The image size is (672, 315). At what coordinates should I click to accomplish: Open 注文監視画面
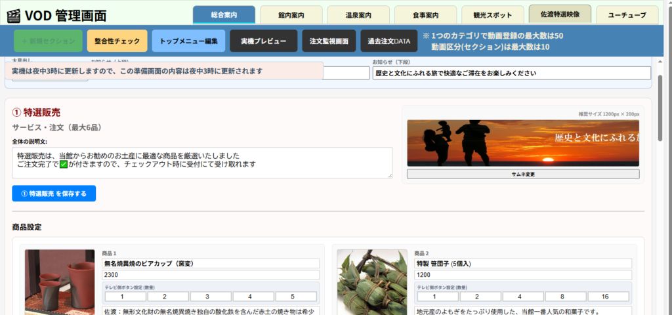(x=329, y=41)
